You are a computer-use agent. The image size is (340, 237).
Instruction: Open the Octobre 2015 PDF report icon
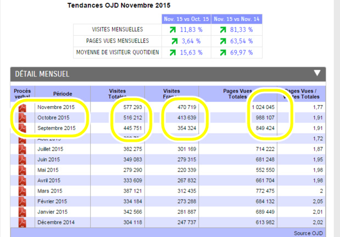(x=23, y=118)
